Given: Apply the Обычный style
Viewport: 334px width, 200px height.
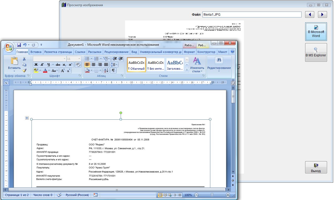Looking at the screenshot, I should 137,65.
